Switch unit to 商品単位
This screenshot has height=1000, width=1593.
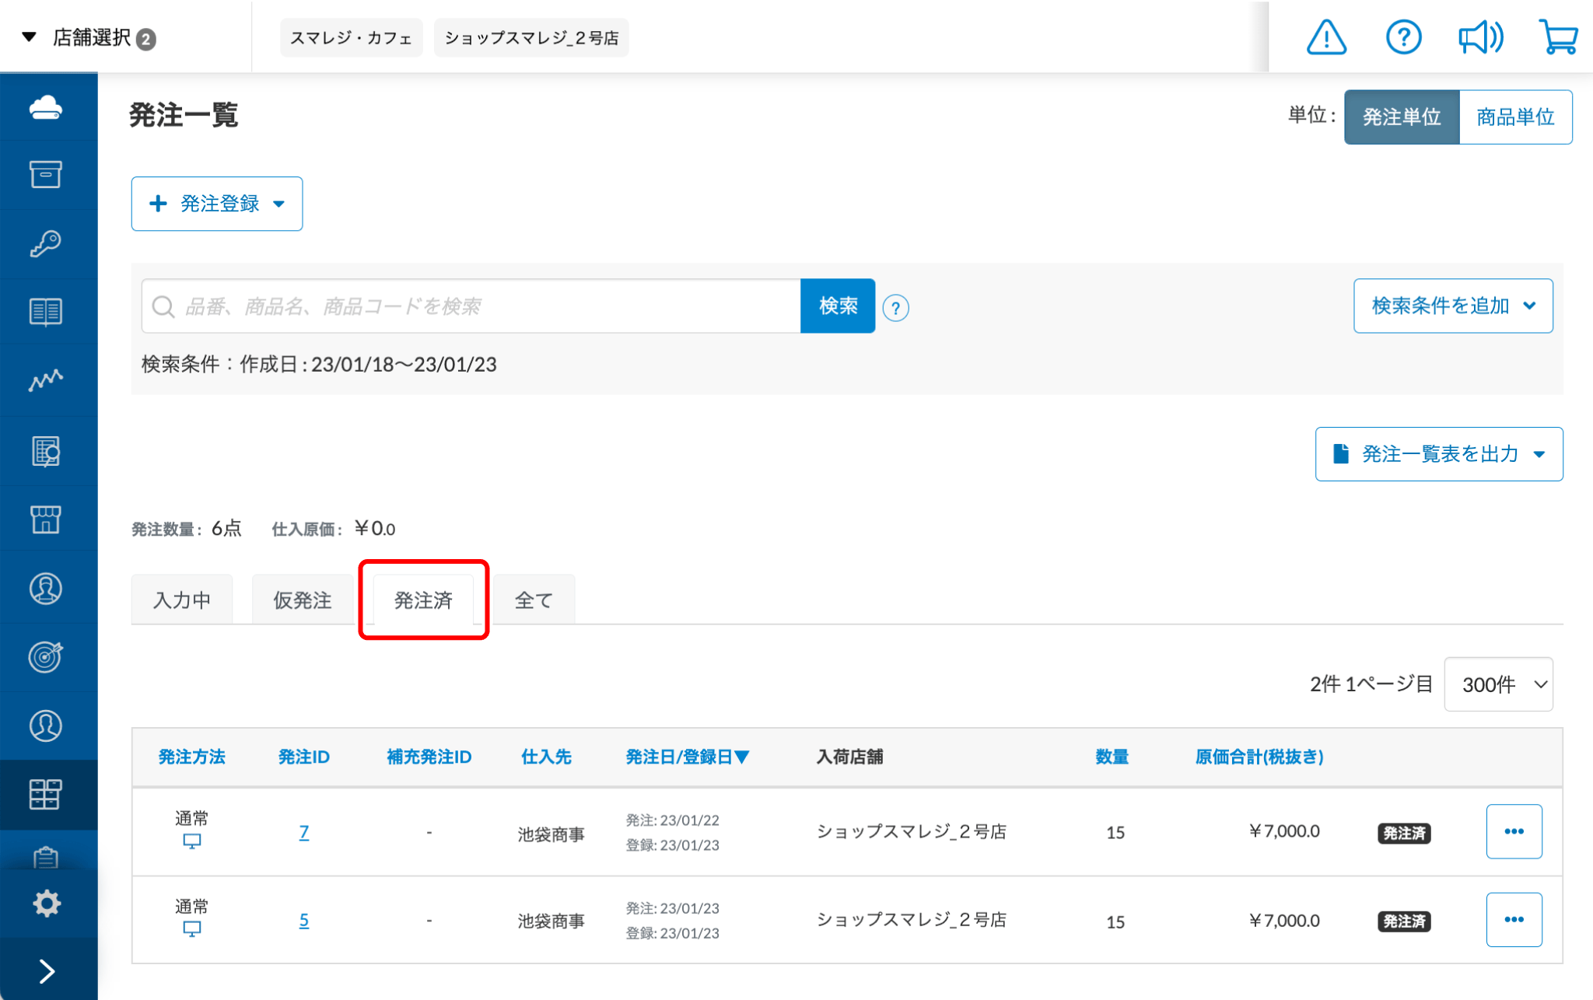click(1514, 117)
